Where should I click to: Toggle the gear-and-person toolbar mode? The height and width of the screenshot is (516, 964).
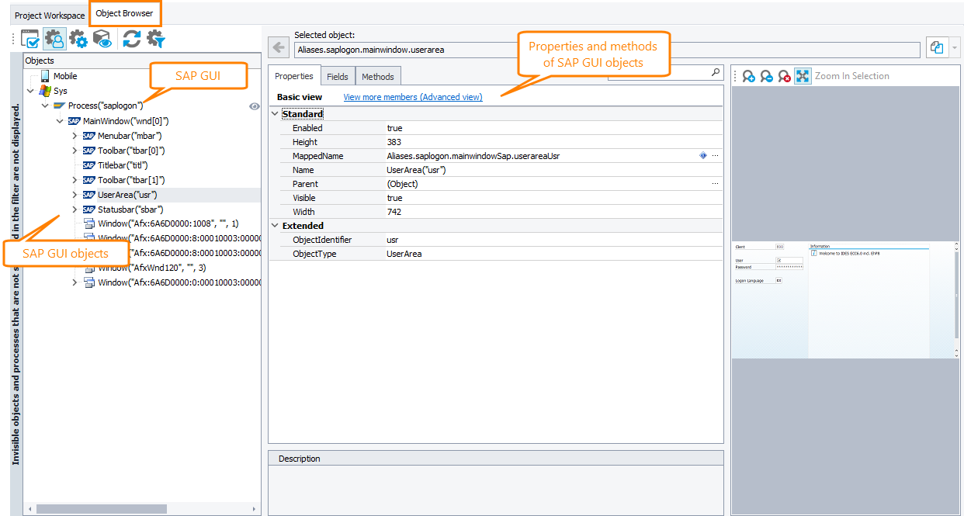pyautogui.click(x=54, y=38)
